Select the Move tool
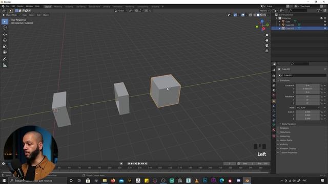 click(x=5, y=34)
